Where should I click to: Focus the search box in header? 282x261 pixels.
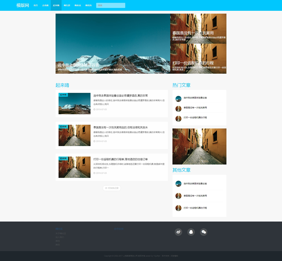111,6
